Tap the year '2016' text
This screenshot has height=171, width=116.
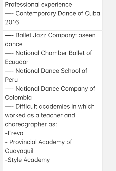point(12,22)
